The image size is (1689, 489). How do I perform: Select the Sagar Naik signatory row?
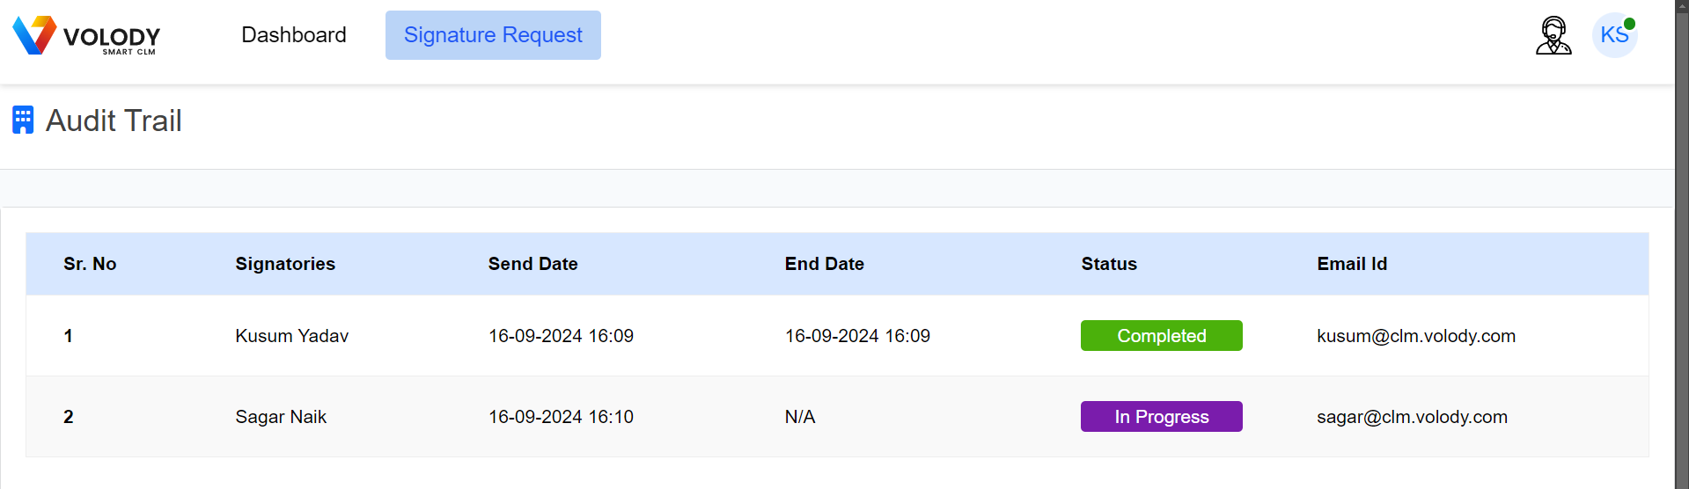point(837,417)
